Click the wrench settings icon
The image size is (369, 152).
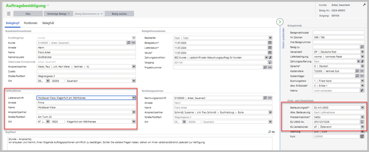[x=364, y=4]
